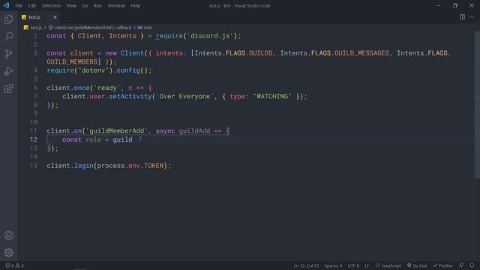Click the role breadcrumb segment
Screen dimensions: 480x270
[x=145, y=28]
